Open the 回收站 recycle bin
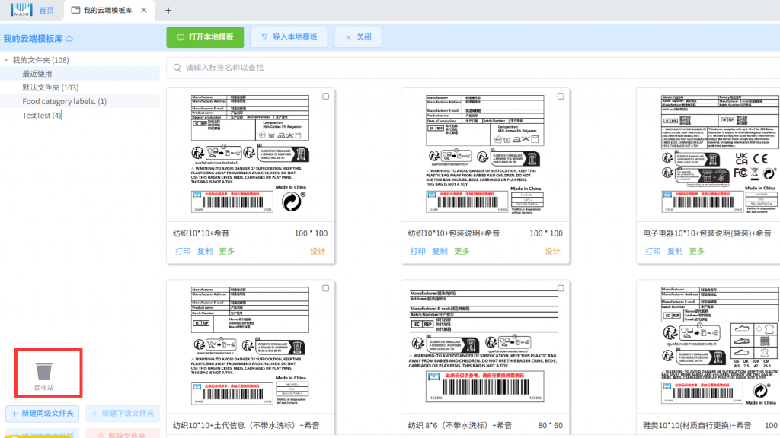This screenshot has height=438, width=780. (x=45, y=374)
